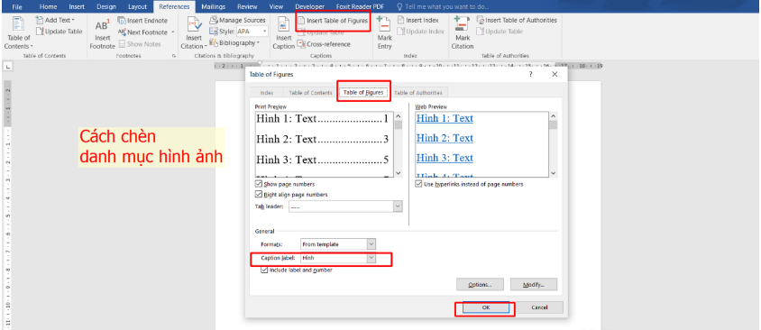
Task: Click Print Preview scrollbar down arrow
Action: coord(399,173)
